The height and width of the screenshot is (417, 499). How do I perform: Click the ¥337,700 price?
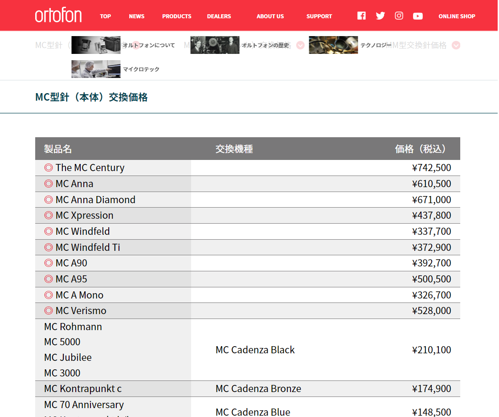432,231
